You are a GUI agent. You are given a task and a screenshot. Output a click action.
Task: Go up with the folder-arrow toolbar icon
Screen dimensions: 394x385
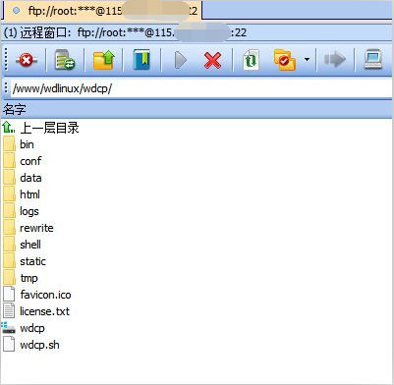pyautogui.click(x=103, y=60)
